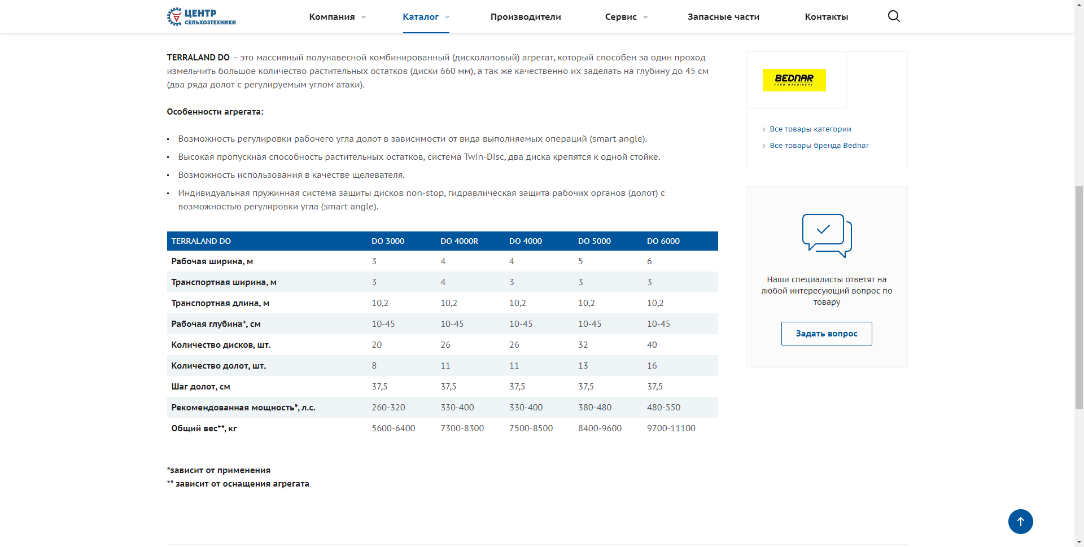This screenshot has height=547, width=1084.
Task: Click the chat bubble checkmark icon
Action: (827, 235)
